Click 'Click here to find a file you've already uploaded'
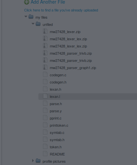The height and width of the screenshot is (165, 137). 61,10
